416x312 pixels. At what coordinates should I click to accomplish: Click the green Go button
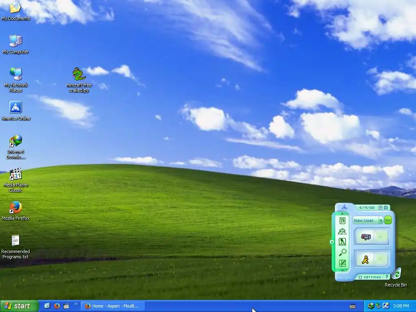click(x=388, y=220)
